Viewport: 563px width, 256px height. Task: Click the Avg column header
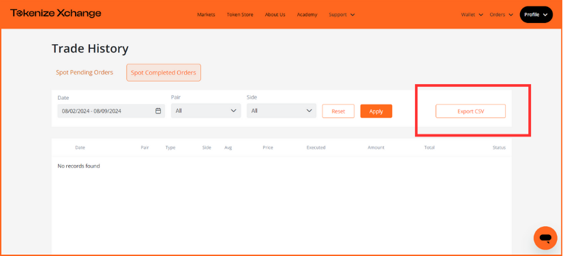pyautogui.click(x=228, y=147)
